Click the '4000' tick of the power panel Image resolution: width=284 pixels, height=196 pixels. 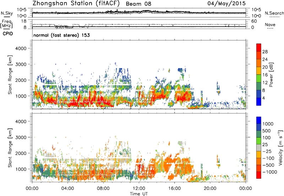21,48
